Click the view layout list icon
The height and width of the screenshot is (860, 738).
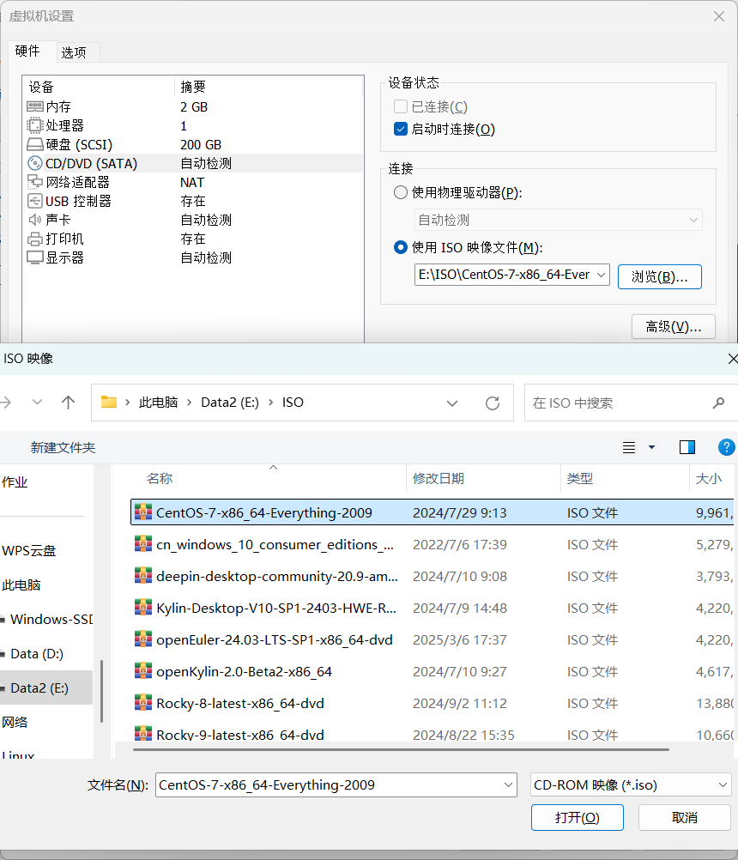coord(629,447)
